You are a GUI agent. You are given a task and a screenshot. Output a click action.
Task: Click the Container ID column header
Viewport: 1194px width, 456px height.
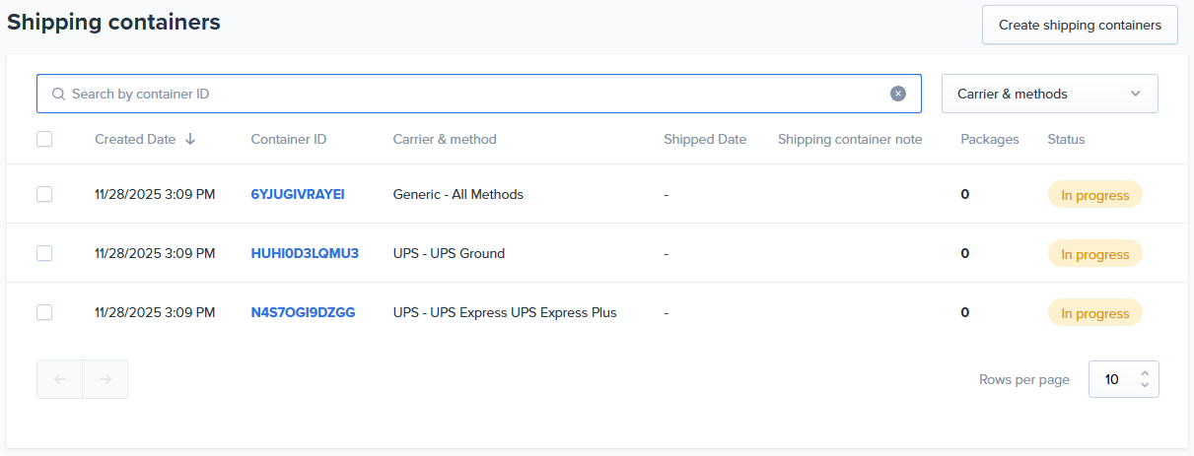(289, 140)
